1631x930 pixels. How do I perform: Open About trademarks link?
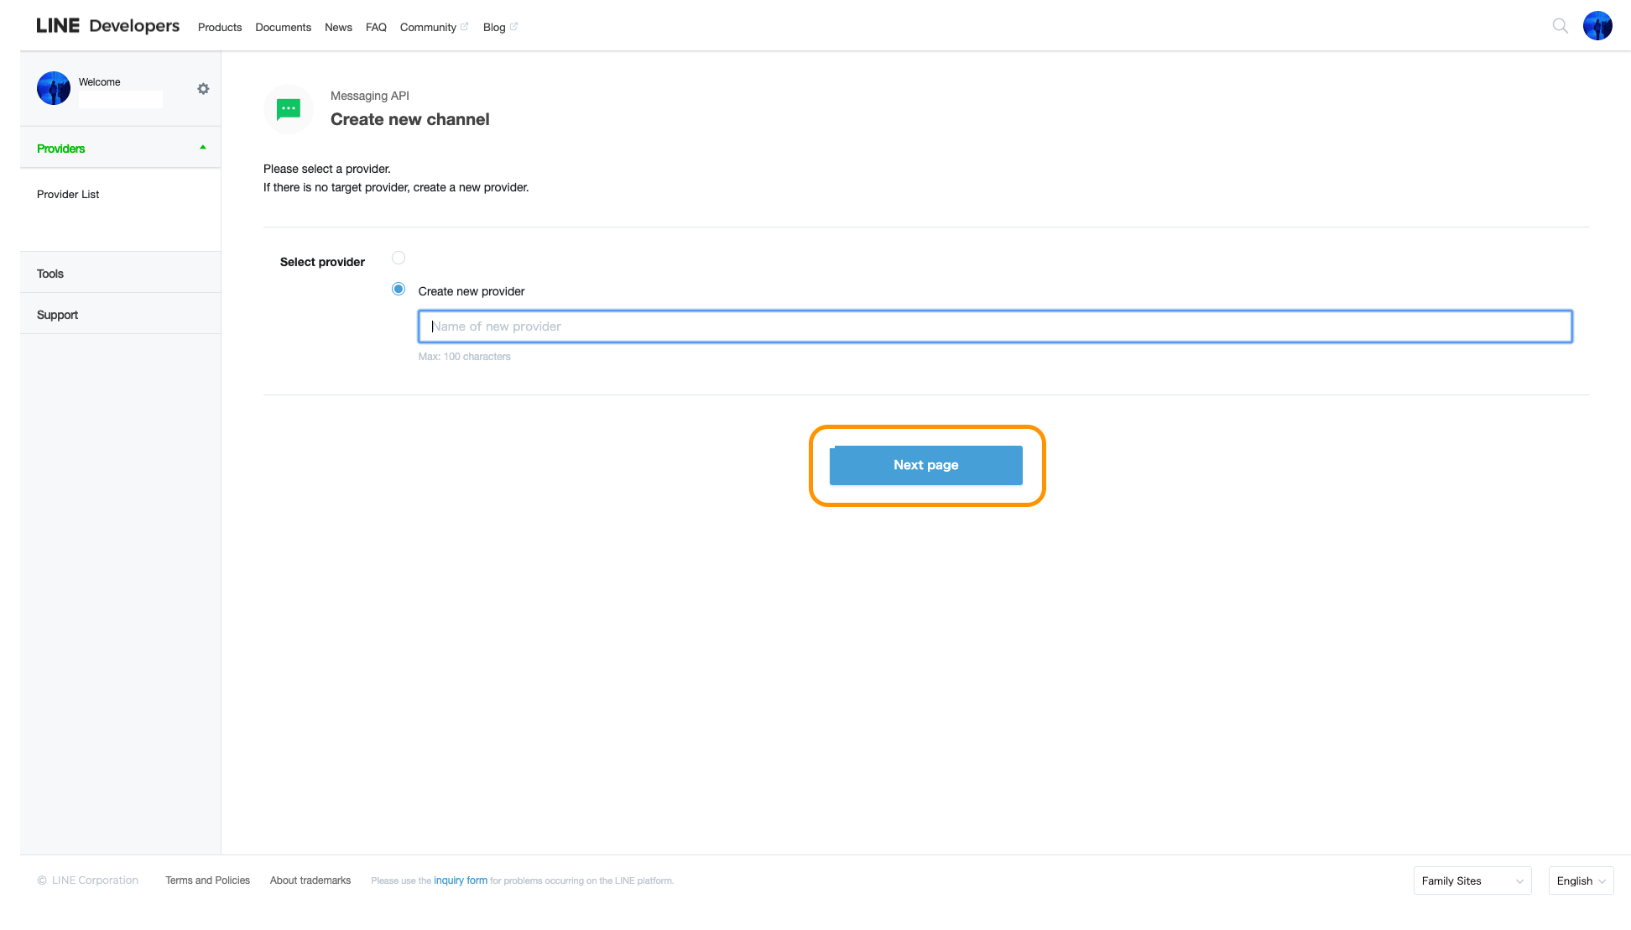click(x=310, y=880)
